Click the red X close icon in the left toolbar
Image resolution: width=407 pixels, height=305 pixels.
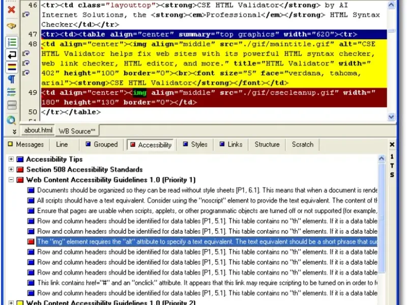coord(11,10)
